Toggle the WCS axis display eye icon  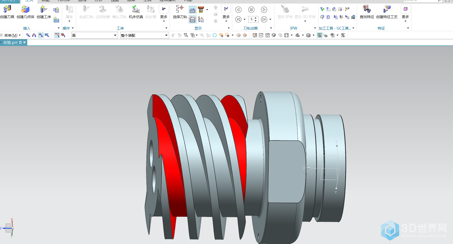(326, 35)
